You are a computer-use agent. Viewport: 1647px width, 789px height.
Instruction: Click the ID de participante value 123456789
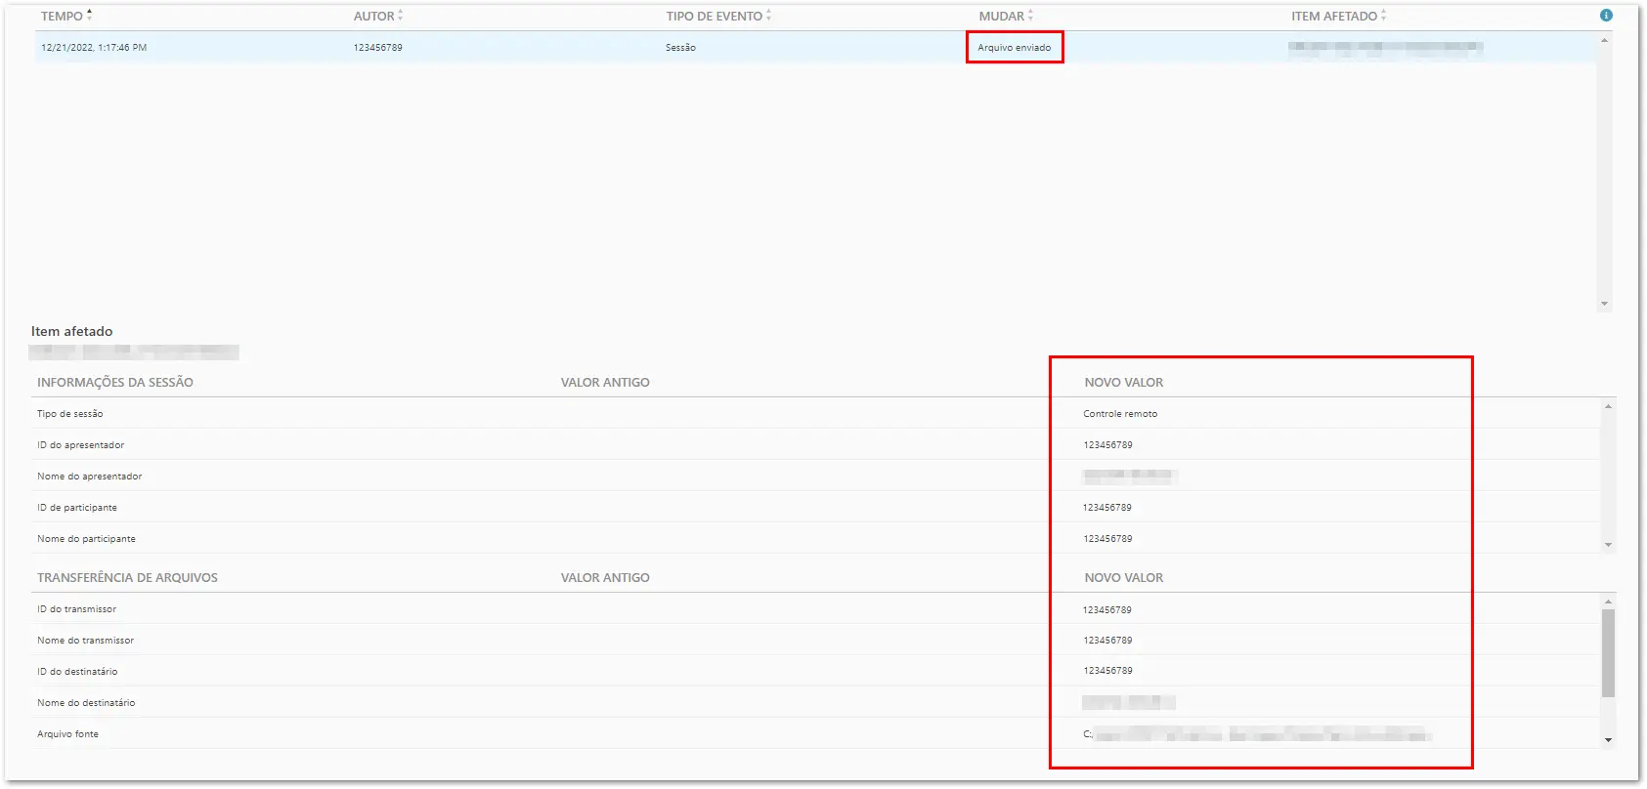(1107, 507)
